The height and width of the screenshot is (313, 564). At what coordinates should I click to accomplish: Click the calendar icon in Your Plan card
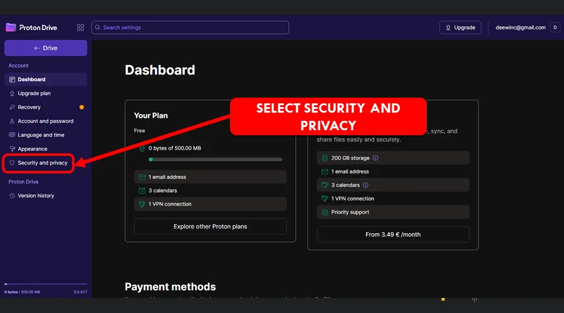coord(142,190)
